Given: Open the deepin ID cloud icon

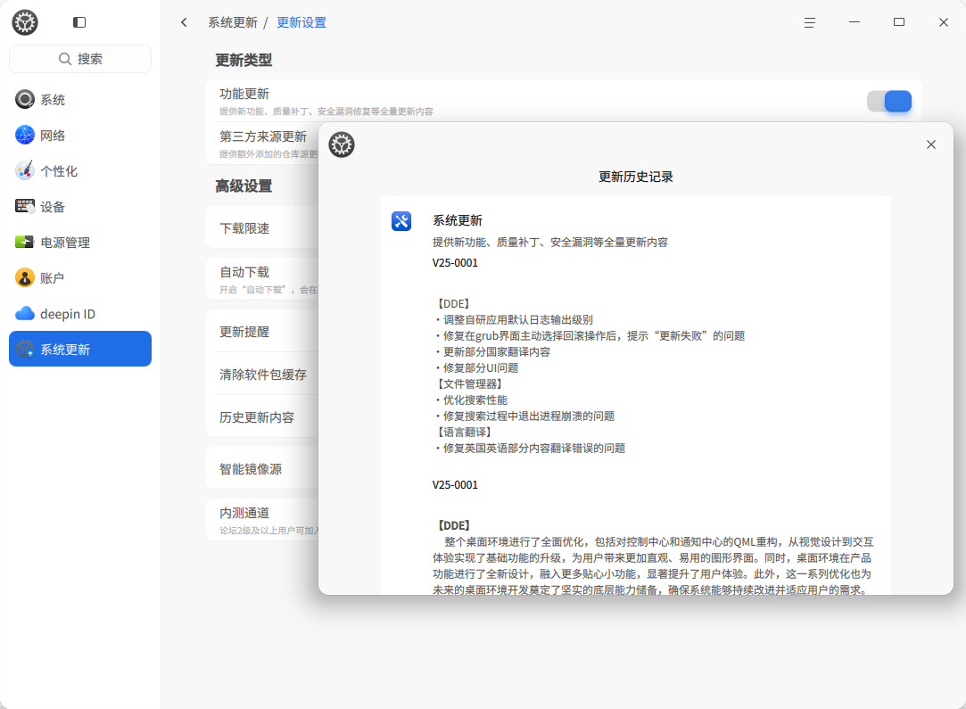Looking at the screenshot, I should coord(25,314).
